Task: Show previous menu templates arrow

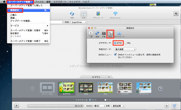Action: pyautogui.click(x=33, y=89)
